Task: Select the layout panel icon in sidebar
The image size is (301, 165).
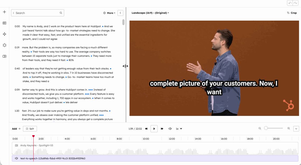Action: [x=4, y=56]
